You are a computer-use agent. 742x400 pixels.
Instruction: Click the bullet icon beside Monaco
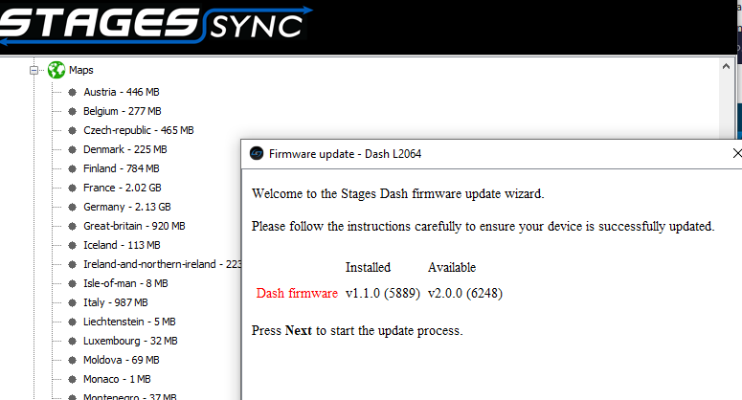[x=71, y=379]
